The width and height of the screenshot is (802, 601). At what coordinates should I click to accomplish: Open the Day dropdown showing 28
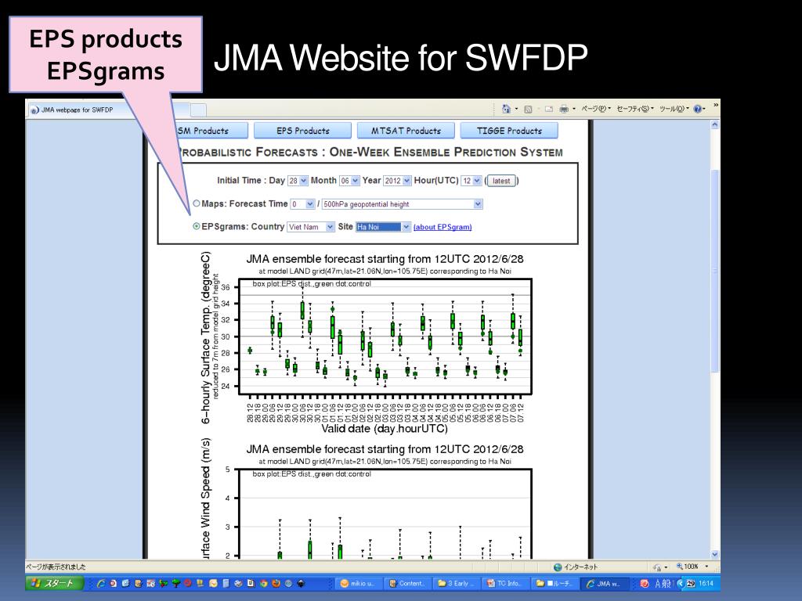click(298, 181)
